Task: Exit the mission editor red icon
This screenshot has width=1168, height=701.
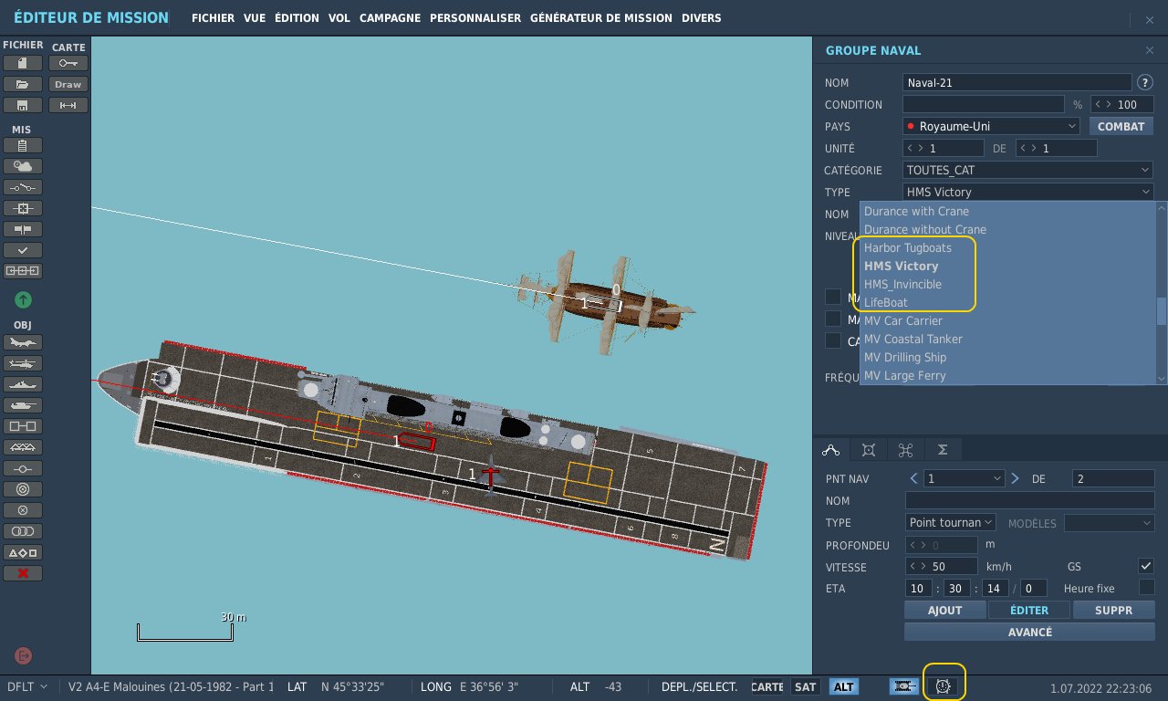Action: [x=24, y=655]
